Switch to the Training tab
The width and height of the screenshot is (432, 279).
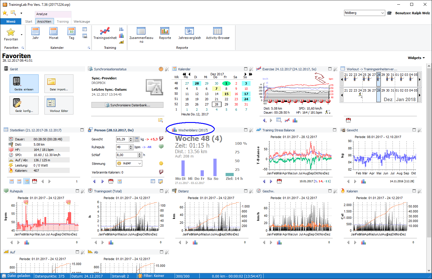click(x=63, y=22)
